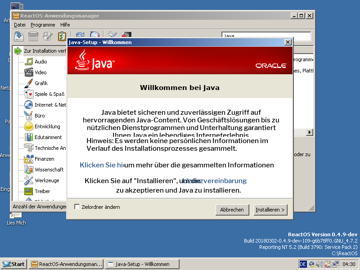Click the network computers tray icon
Viewport: 360px width, 270px height.
335,264
